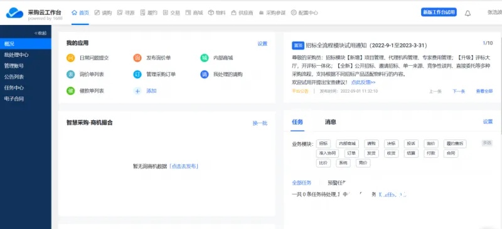Click 查看全部 notices link
The width and height of the screenshot is (502, 229).
(484, 91)
